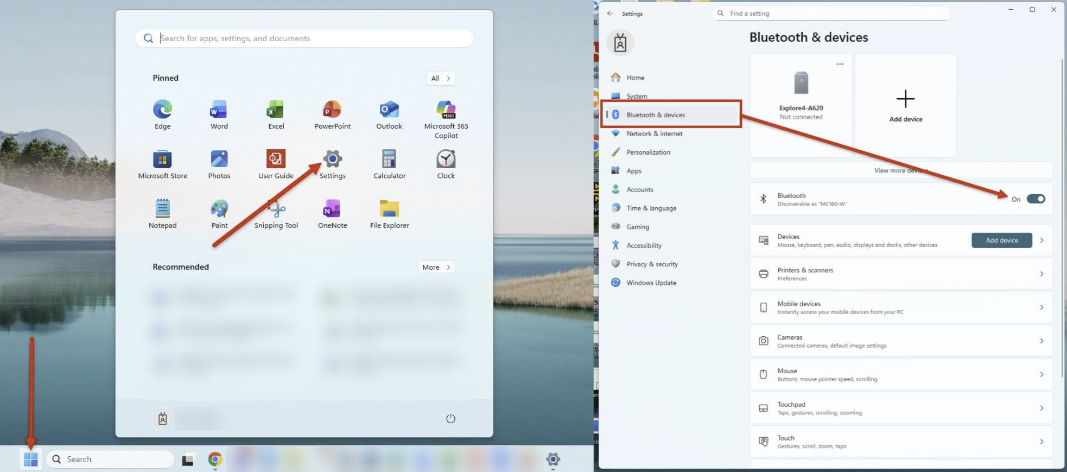Open the Cameras settings chevron row

click(901, 341)
